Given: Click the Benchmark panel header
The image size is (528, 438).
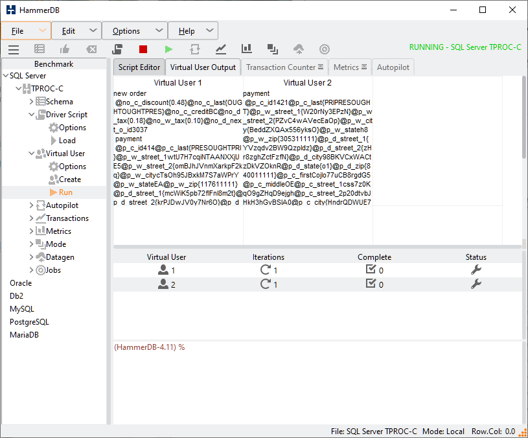Looking at the screenshot, I should (54, 64).
